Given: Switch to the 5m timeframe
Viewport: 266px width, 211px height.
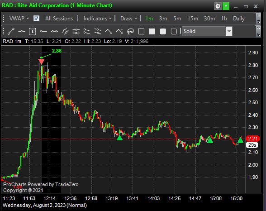Looking at the screenshot, I should [x=177, y=18].
